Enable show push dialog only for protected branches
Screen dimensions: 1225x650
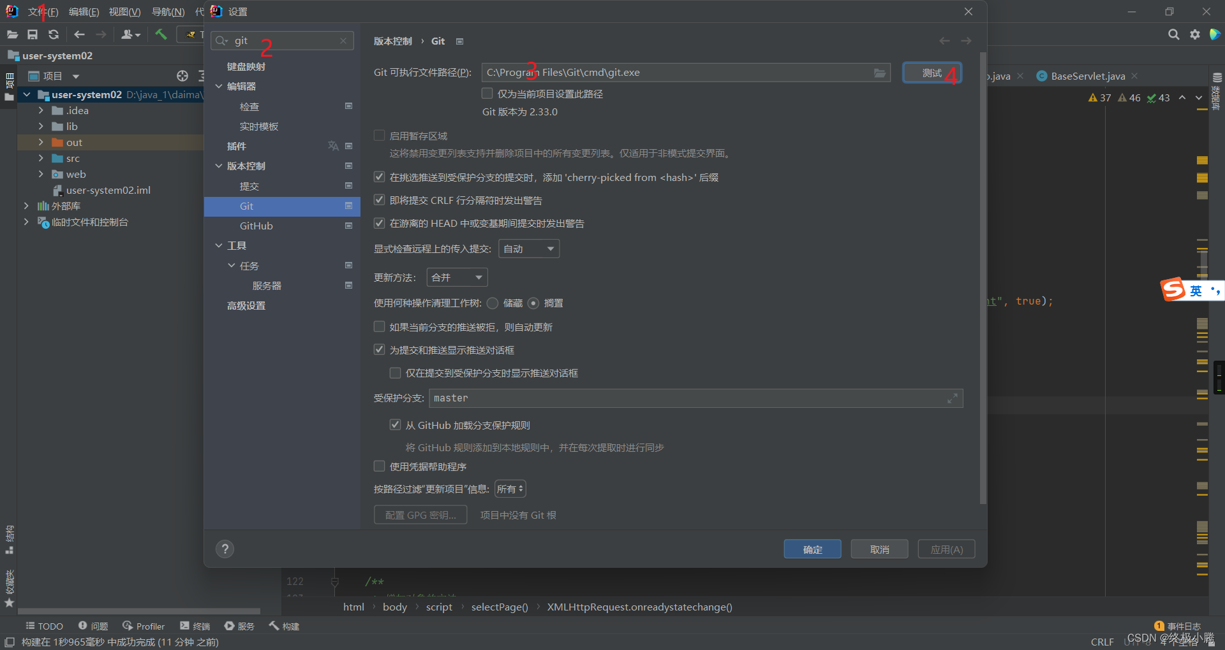coord(396,373)
